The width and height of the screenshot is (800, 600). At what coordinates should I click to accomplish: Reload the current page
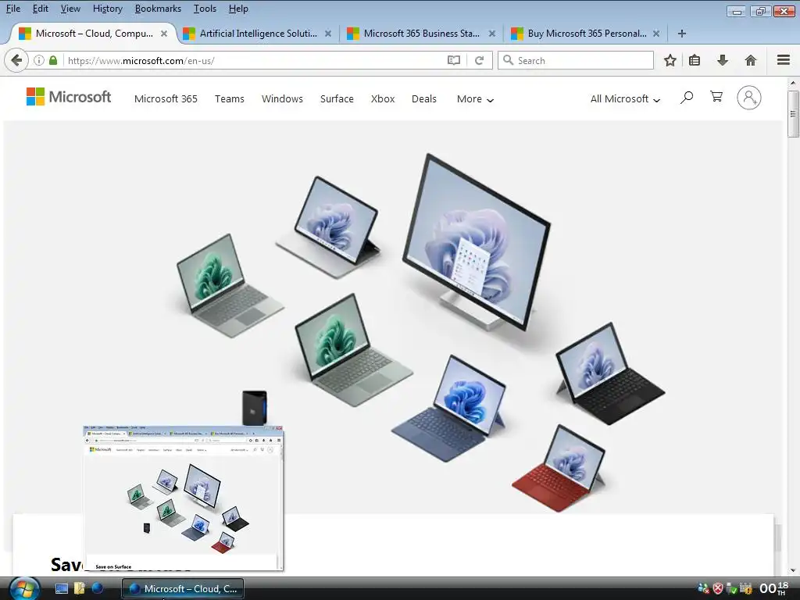click(479, 60)
